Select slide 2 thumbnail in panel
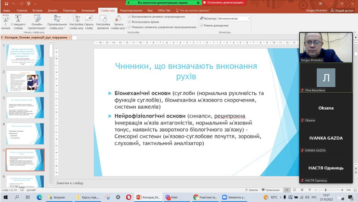 pyautogui.click(x=25, y=81)
